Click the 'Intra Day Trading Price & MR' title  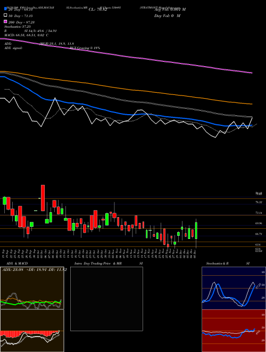pyautogui.click(x=98, y=263)
